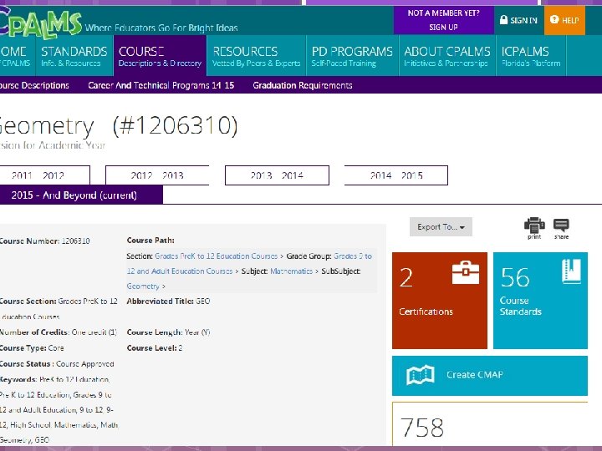Switch to the 2014 - 2015 tab
Image resolution: width=602 pixels, height=451 pixels.
[x=396, y=175]
